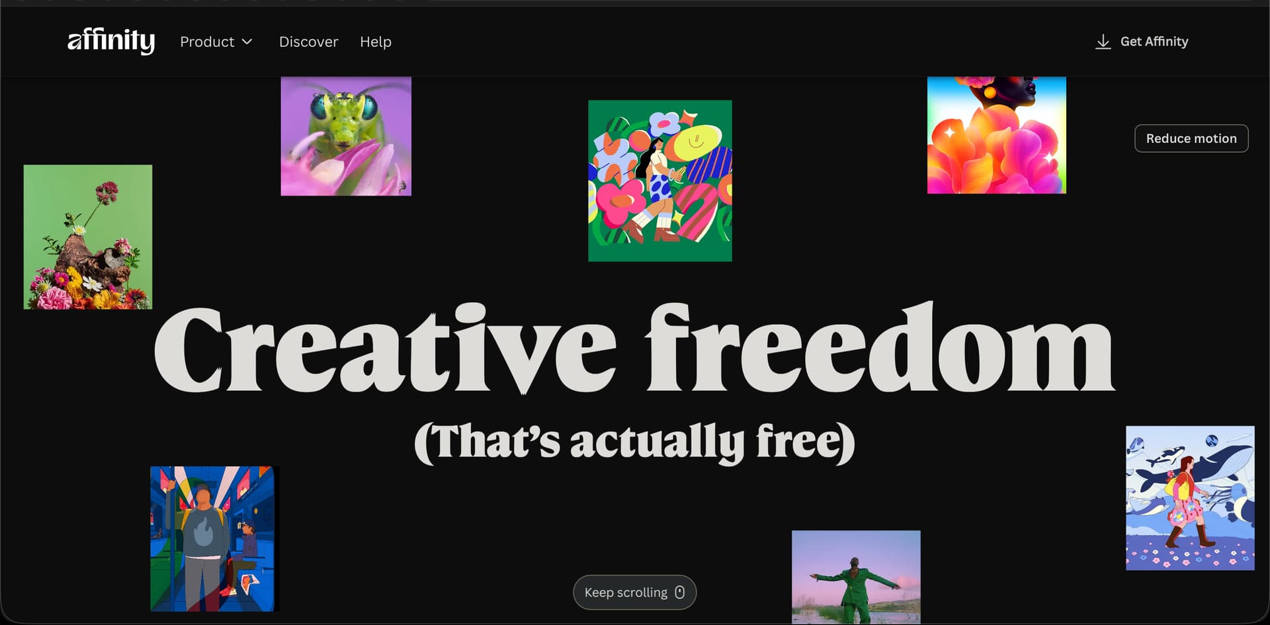Click empty header area between Help and Get Affinity
This screenshot has height=625, width=1270.
[741, 42]
